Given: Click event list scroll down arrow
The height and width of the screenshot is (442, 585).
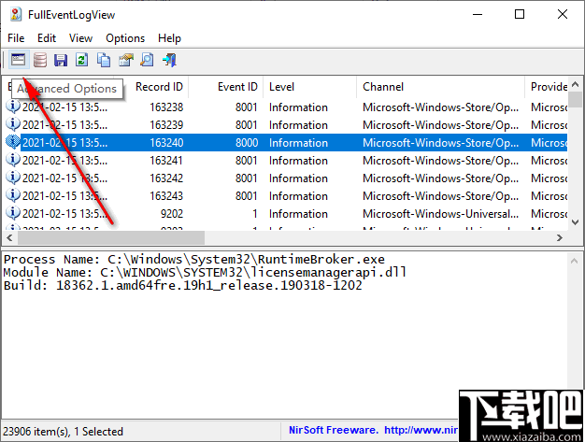Looking at the screenshot, I should tap(575, 222).
